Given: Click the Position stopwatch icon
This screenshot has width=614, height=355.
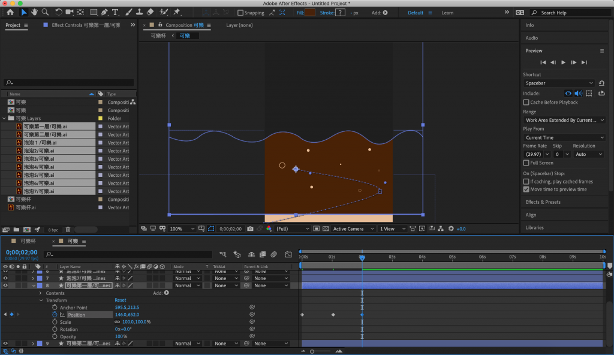Looking at the screenshot, I should [55, 315].
